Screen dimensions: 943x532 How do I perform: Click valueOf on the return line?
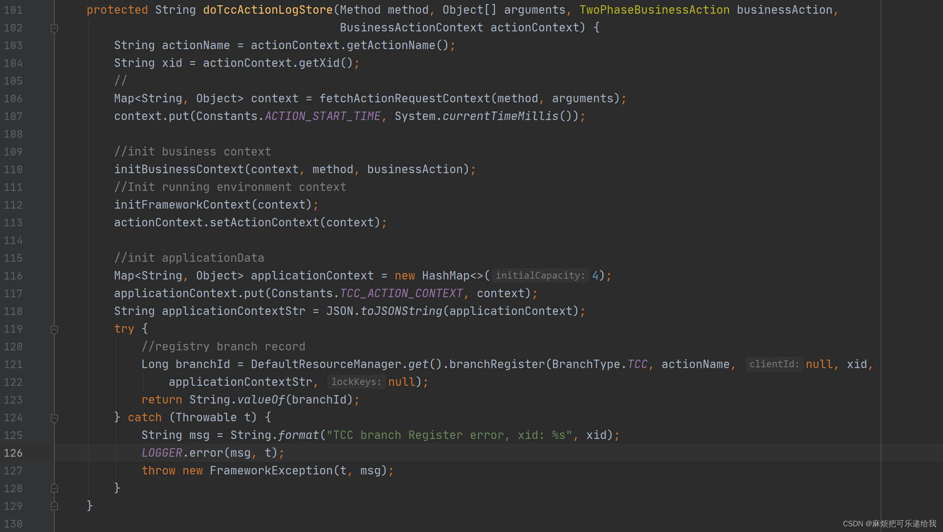(x=261, y=400)
